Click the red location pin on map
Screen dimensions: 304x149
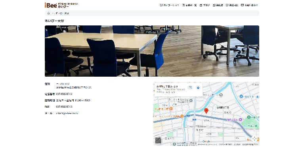(x=206, y=111)
